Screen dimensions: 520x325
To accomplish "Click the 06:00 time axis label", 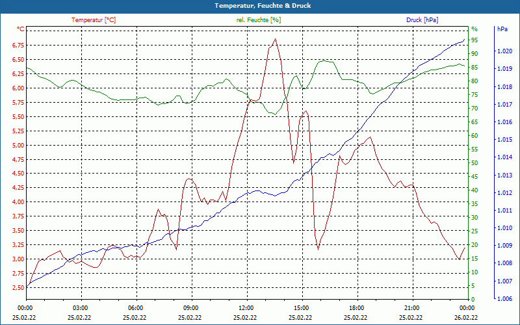I will [x=135, y=307].
